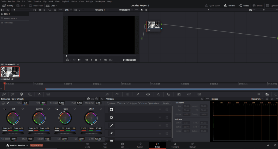Open the LUTs browser button
Viewport: 278px width, 149px height.
tap(21, 6)
